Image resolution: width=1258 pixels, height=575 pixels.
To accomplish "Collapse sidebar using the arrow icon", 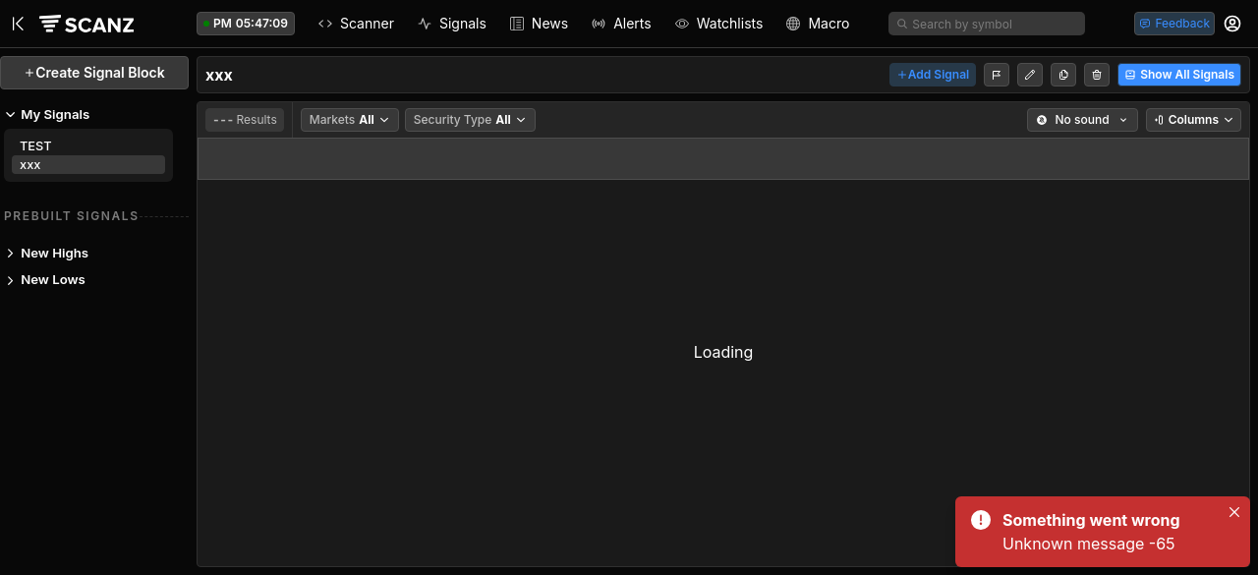I will [18, 24].
